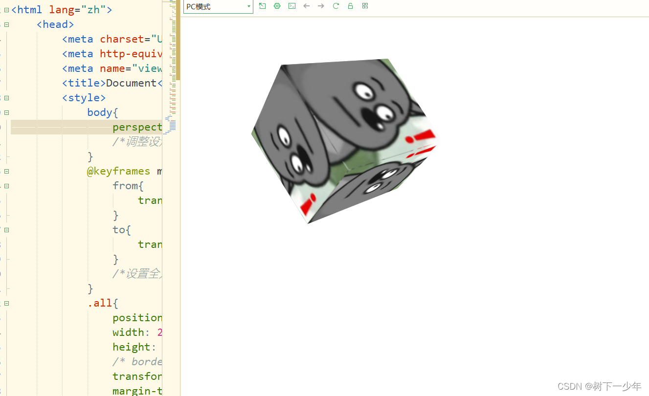Open the preview settings gear icon

click(277, 6)
